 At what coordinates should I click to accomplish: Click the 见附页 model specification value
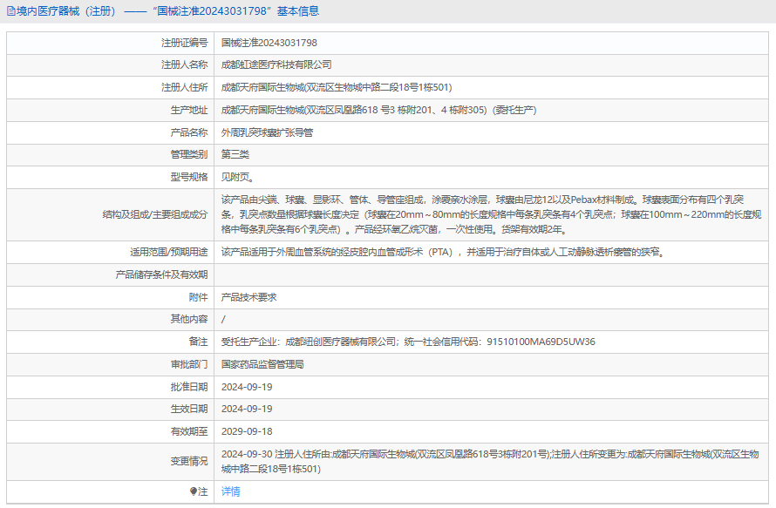point(238,177)
